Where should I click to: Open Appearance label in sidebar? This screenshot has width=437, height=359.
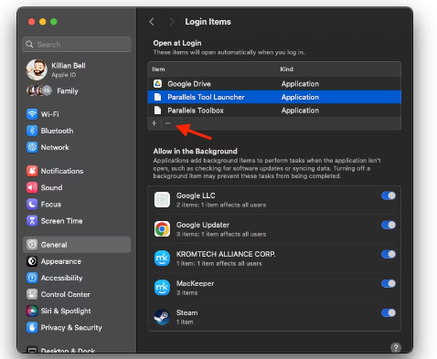[x=61, y=261]
